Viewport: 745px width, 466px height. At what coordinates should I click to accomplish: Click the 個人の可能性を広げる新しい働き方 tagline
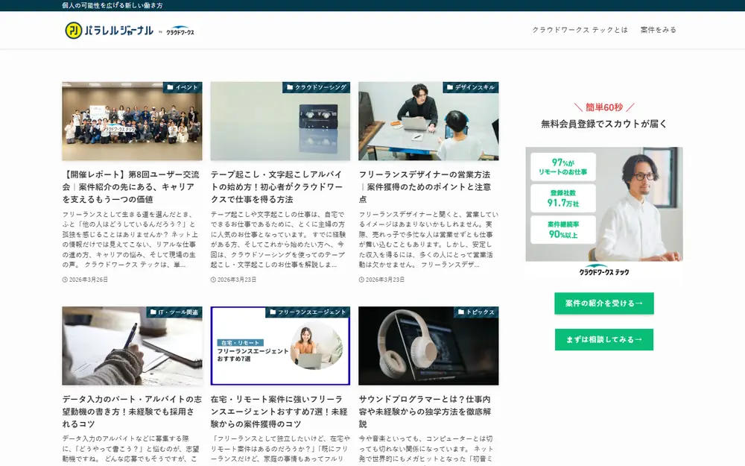pyautogui.click(x=112, y=6)
